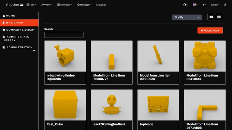Open the currency dollar dropdown
232x130 pixels.
[204, 5]
